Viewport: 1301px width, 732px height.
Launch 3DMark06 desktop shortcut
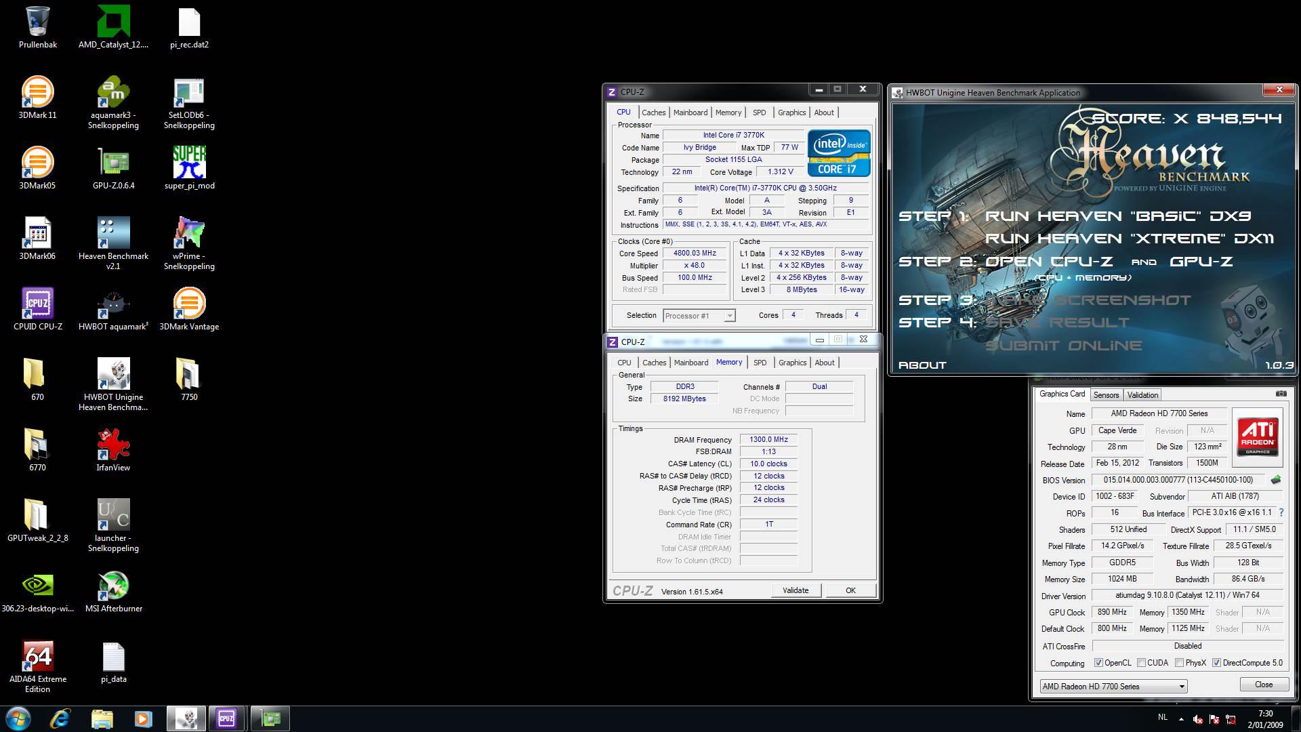pyautogui.click(x=37, y=239)
